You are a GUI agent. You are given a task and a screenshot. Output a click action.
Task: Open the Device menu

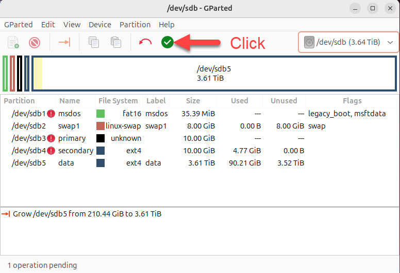[x=99, y=25]
